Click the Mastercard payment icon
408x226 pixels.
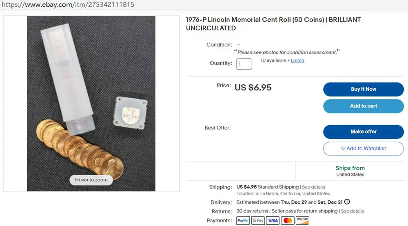coord(288,221)
